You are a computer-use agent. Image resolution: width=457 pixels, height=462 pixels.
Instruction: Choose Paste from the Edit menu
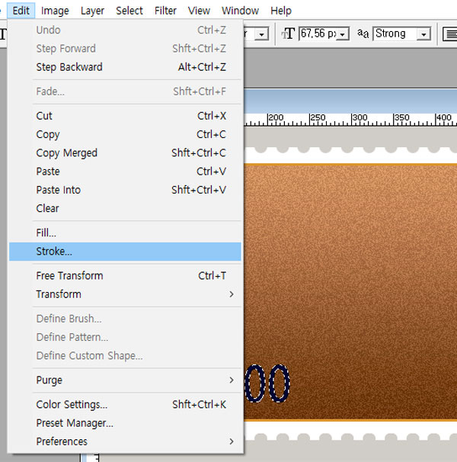click(125, 172)
